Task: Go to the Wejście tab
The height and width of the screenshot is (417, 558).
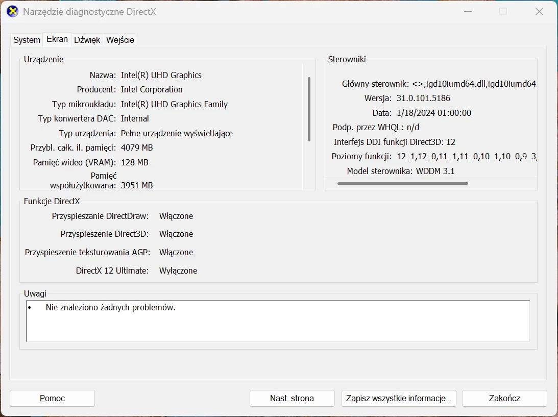Action: [x=120, y=40]
